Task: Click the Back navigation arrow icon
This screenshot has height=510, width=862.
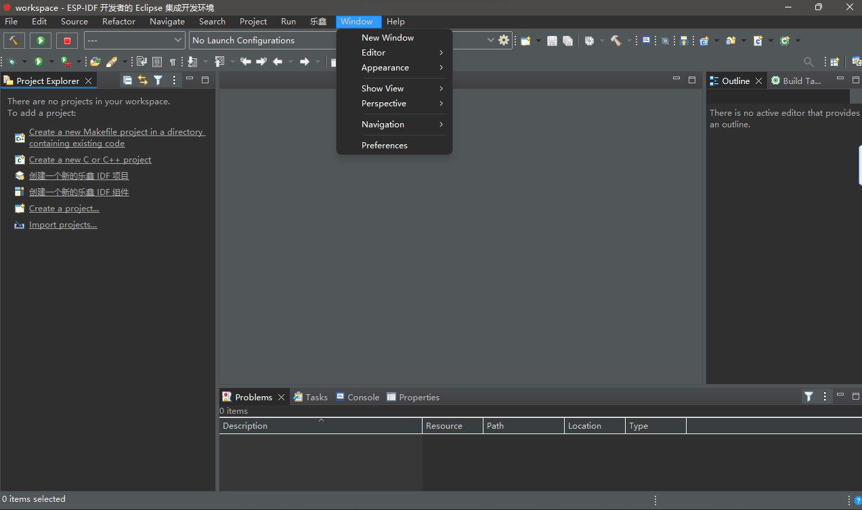Action: pyautogui.click(x=277, y=62)
